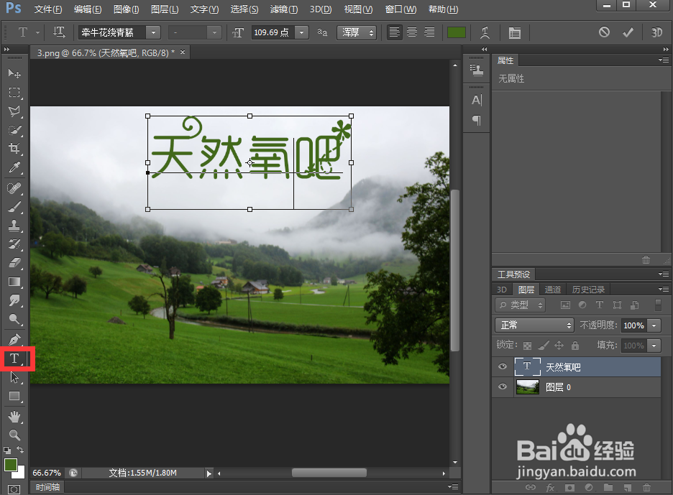Click the Hand tool
Image resolution: width=673 pixels, height=495 pixels.
tap(14, 416)
